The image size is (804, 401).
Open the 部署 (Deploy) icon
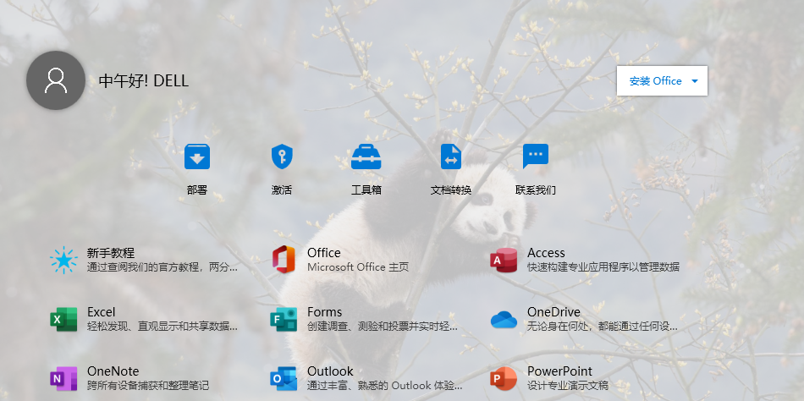(197, 157)
